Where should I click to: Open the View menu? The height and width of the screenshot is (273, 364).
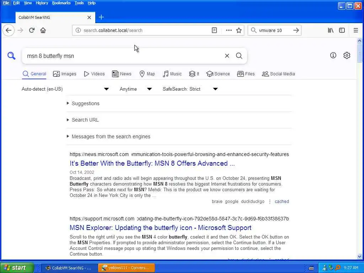28,3
